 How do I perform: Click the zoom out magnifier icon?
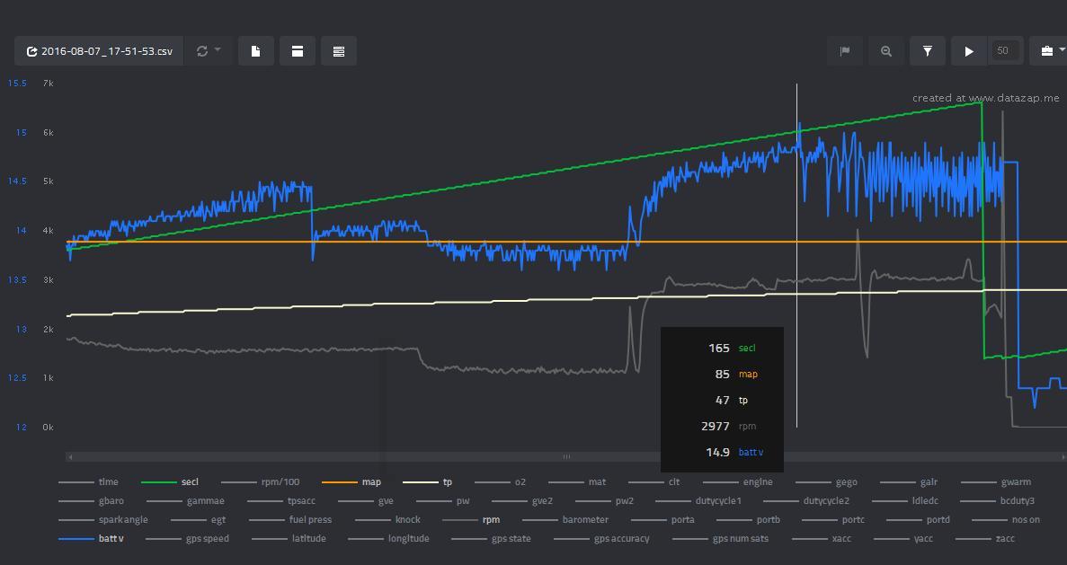[886, 51]
